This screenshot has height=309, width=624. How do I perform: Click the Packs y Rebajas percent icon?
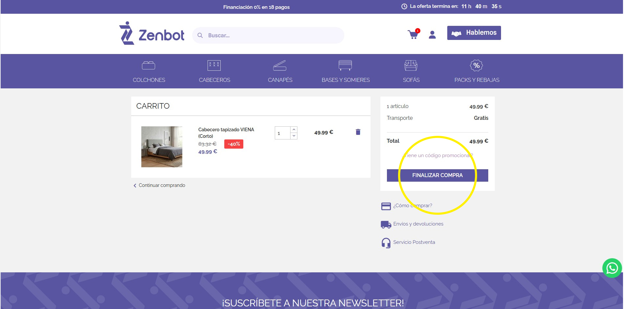click(476, 65)
